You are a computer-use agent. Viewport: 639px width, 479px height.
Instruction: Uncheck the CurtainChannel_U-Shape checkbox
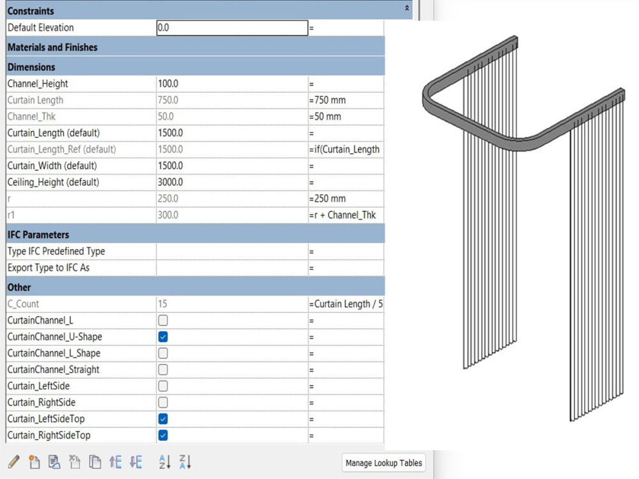click(x=163, y=337)
